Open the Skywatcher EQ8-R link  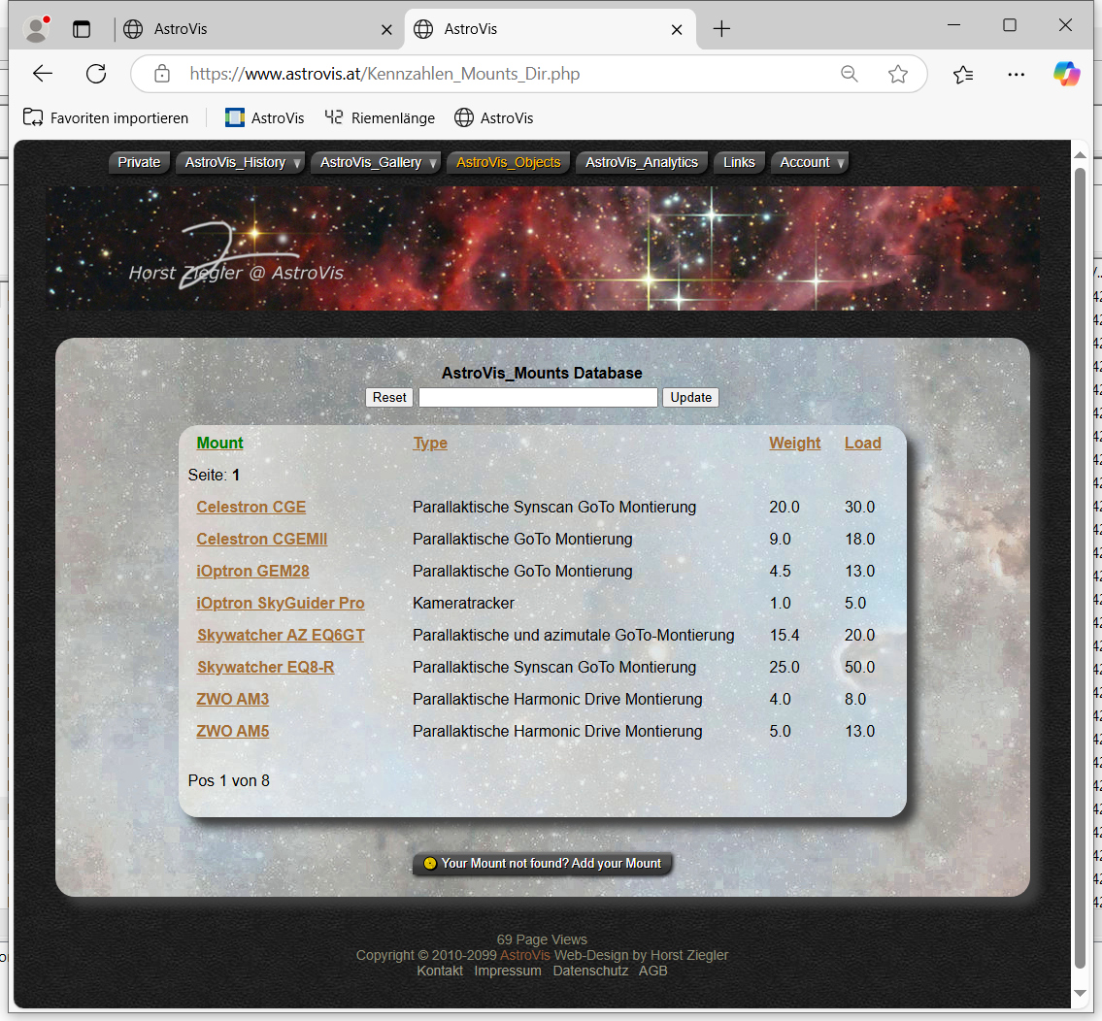click(x=266, y=667)
